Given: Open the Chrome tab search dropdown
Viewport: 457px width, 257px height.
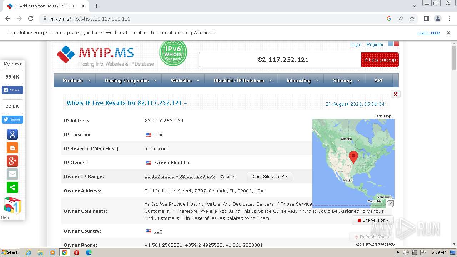Looking at the screenshot, I should pyautogui.click(x=415, y=6).
